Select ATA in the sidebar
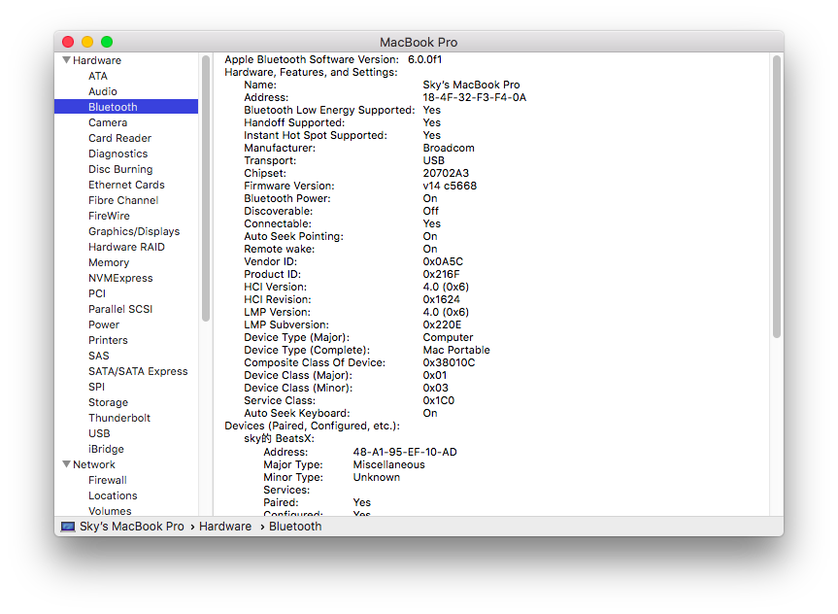Image resolution: width=838 pixels, height=614 pixels. tap(98, 76)
